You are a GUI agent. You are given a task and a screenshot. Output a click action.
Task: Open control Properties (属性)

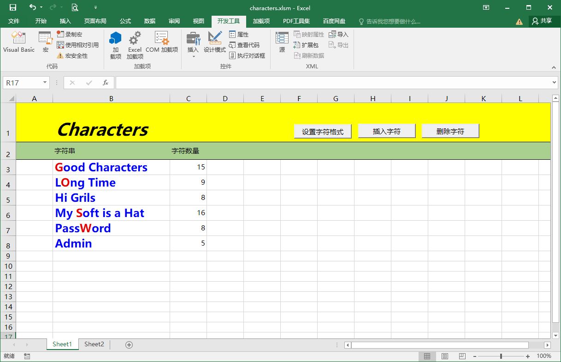[239, 34]
